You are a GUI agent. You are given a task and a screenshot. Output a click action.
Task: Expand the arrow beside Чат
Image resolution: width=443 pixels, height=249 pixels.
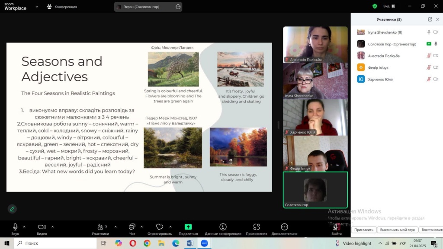[x=141, y=227]
